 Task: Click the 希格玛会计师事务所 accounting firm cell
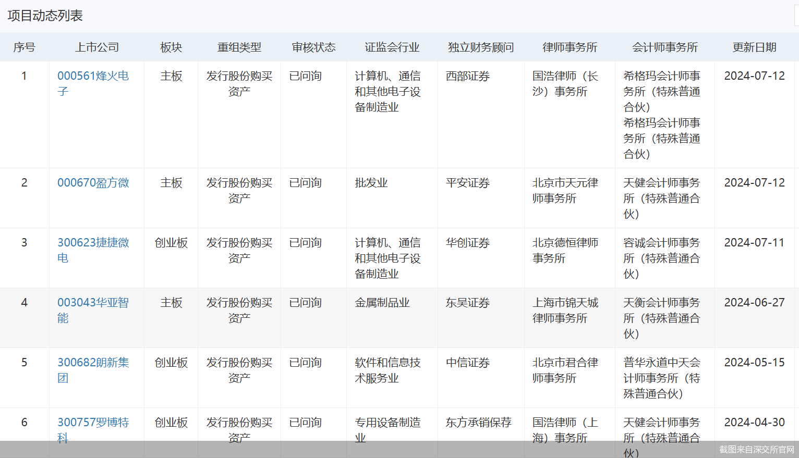(x=662, y=115)
